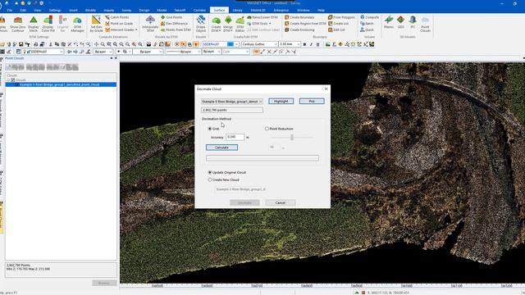
Task: Click the Underline text formatting button
Action: tap(317, 44)
